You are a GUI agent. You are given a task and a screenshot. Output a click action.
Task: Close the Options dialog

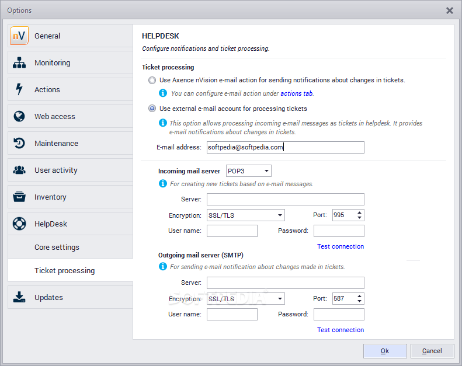[x=450, y=11]
